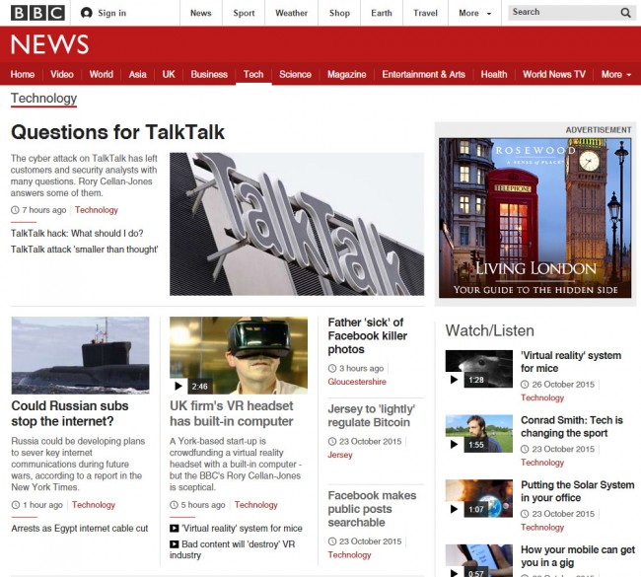Open Father 'sick' of Facebook killer photos
641x577 pixels.
pyautogui.click(x=368, y=335)
